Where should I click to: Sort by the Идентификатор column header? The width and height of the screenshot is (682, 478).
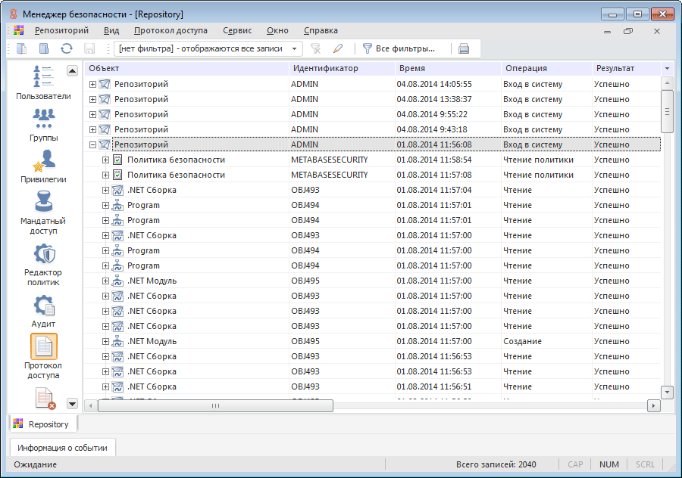point(342,69)
